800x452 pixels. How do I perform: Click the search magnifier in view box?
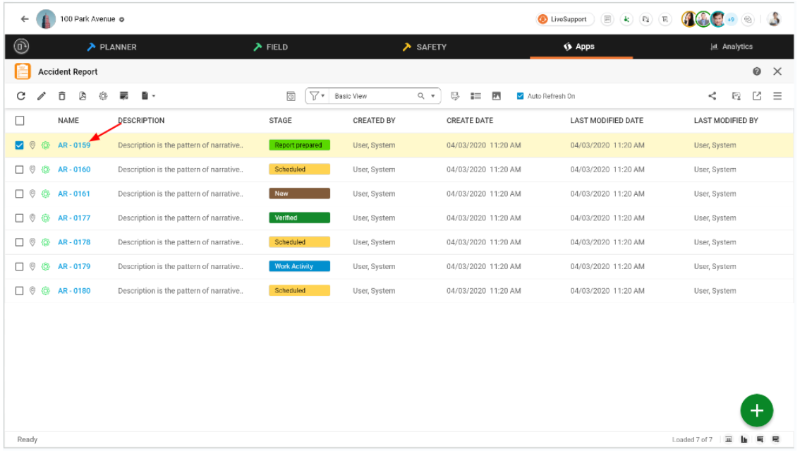point(421,96)
